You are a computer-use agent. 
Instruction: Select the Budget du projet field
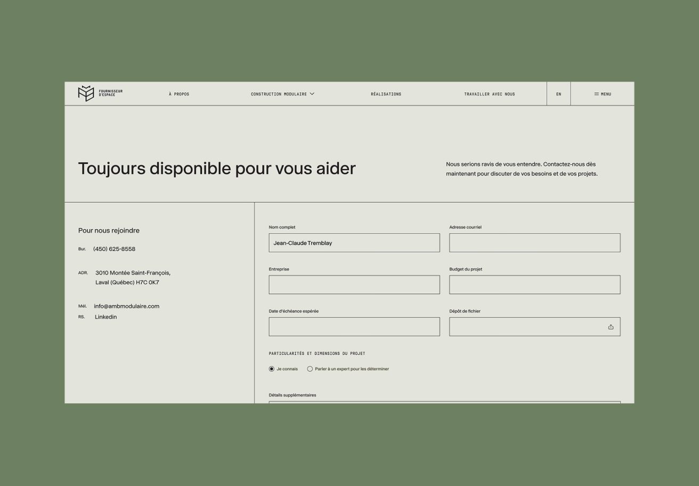coord(534,285)
